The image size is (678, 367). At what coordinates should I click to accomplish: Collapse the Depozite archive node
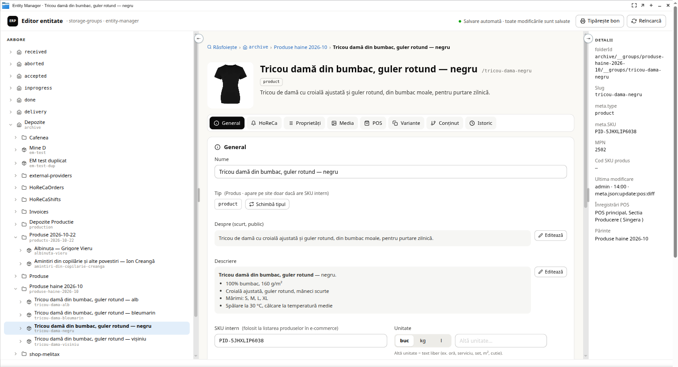11,125
